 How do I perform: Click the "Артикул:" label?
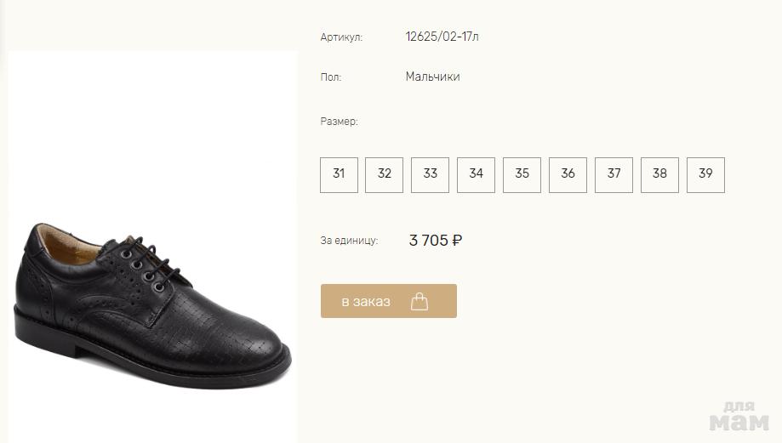(x=341, y=37)
